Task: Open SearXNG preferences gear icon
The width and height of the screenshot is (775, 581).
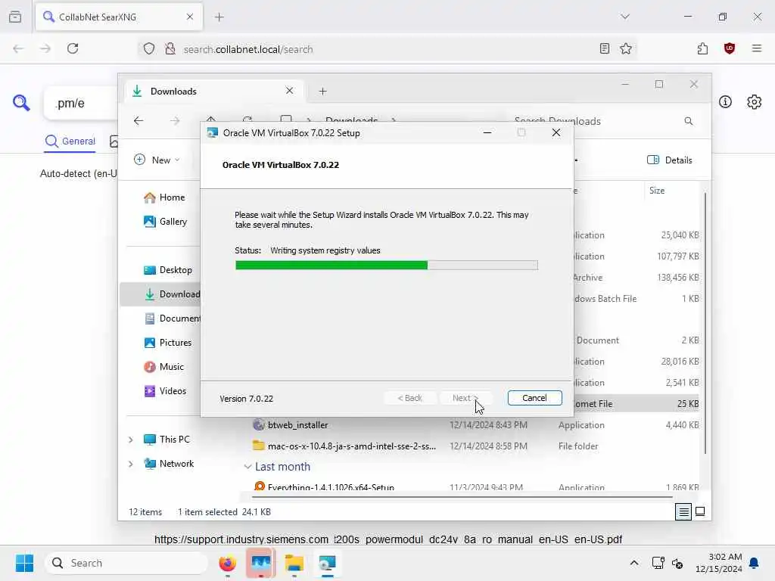Action: [755, 102]
